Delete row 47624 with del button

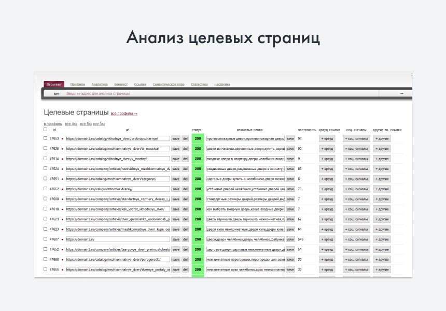pos(185,169)
